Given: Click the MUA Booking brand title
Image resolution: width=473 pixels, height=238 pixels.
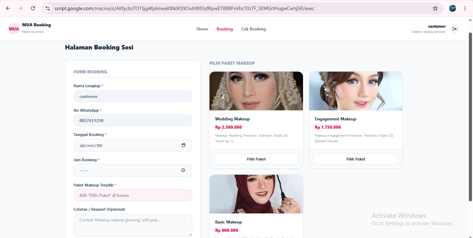Looking at the screenshot, I should [x=36, y=25].
